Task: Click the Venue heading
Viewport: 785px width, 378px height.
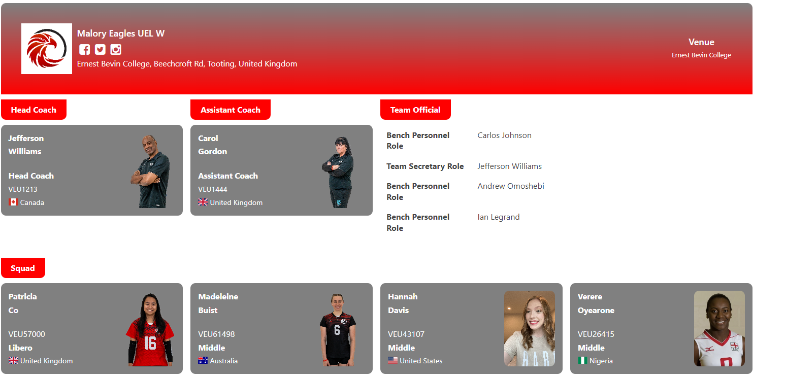Action: (x=701, y=42)
